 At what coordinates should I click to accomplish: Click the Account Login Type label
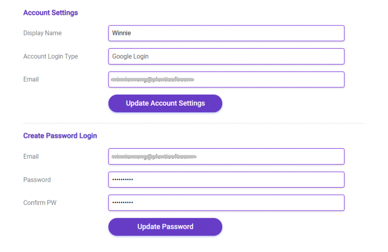pyautogui.click(x=51, y=56)
